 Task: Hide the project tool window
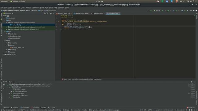pos(54,13)
